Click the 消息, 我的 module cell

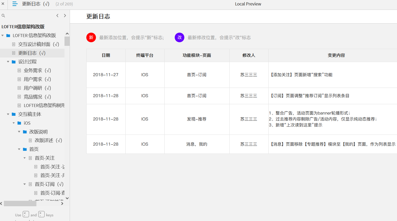[197, 144]
